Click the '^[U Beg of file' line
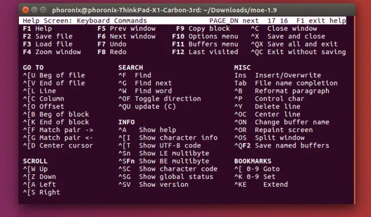This screenshot has width=371, height=217. [x=54, y=75]
